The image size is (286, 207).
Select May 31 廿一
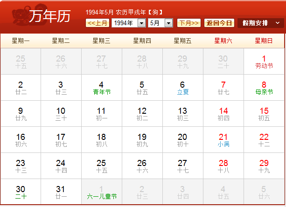(61, 192)
